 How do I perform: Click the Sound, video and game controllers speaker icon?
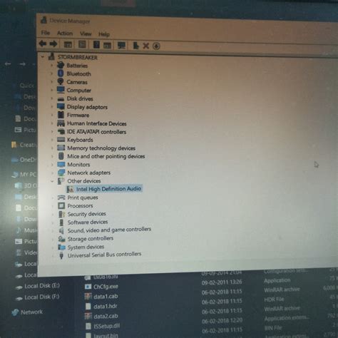61,230
